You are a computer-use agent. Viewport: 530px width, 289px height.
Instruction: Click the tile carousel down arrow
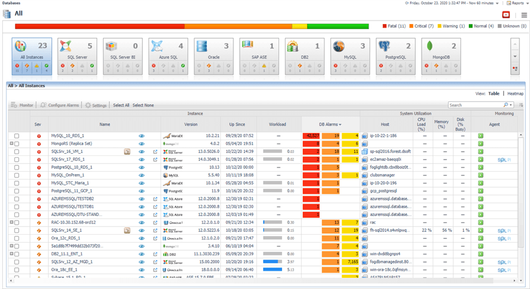515,57
